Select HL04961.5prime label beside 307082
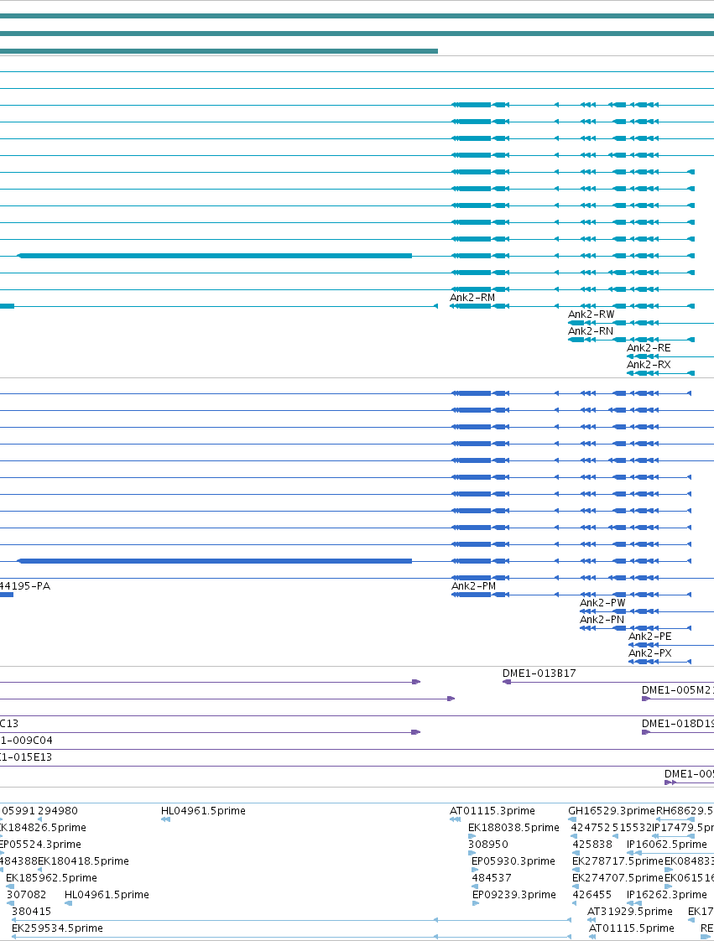 point(107,896)
